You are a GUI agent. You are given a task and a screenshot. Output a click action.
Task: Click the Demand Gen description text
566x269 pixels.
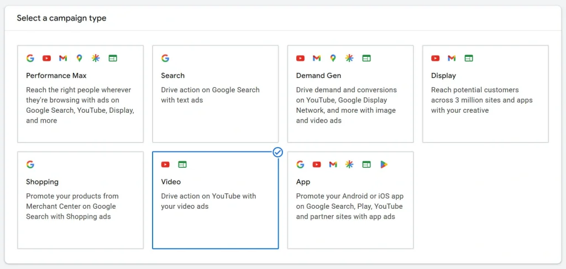(x=346, y=105)
